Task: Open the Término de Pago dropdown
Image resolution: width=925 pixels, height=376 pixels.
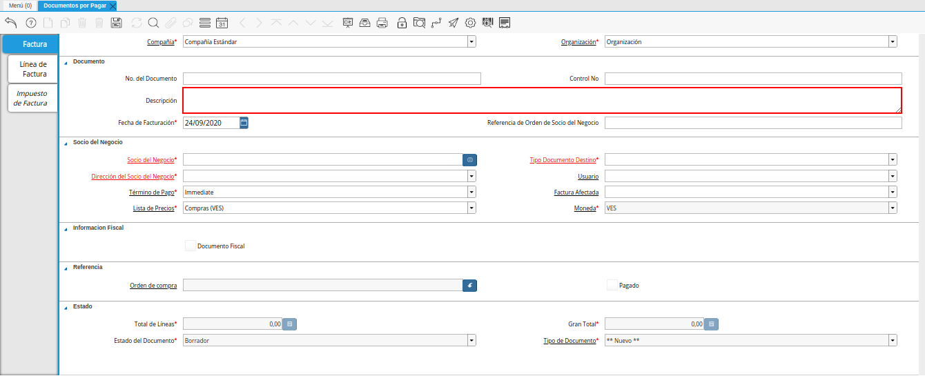Action: tap(471, 192)
